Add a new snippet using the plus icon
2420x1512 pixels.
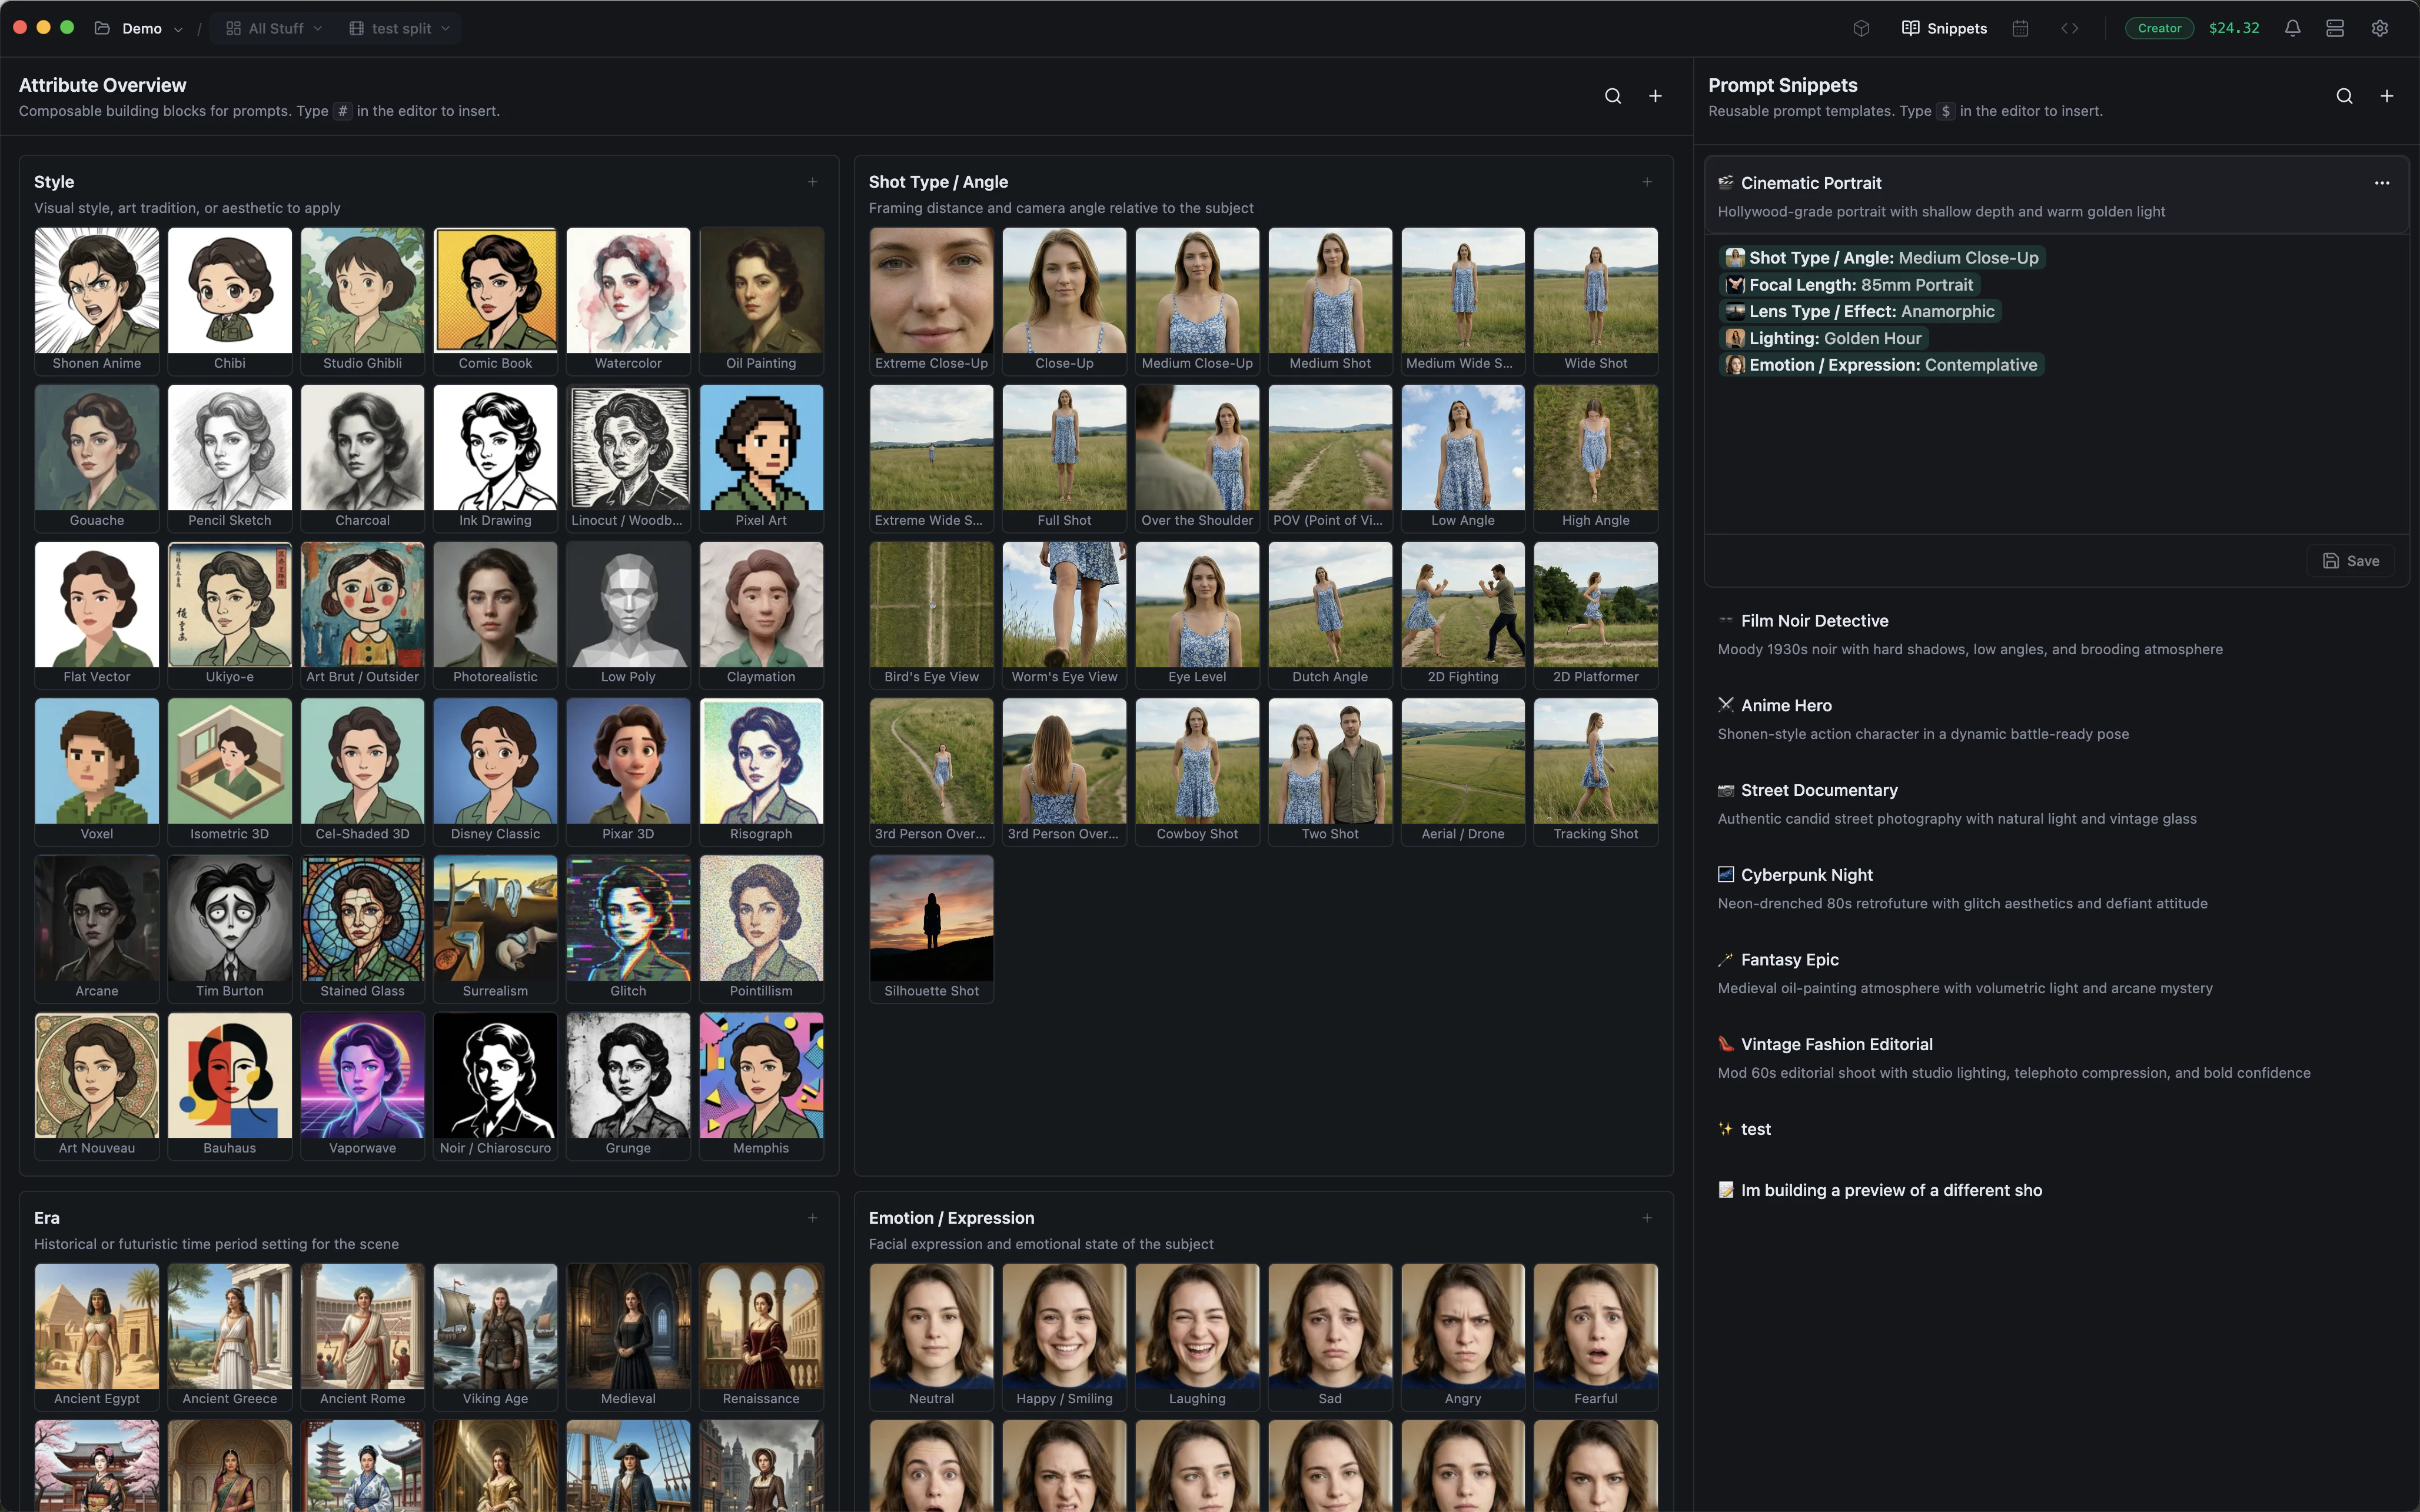tap(2388, 96)
